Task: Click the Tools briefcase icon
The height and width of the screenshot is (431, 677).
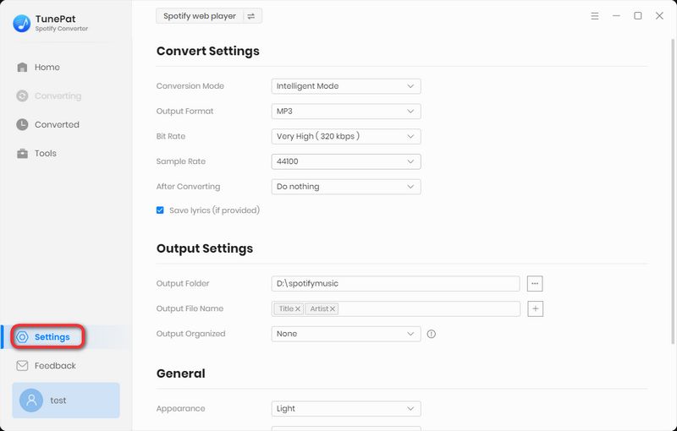Action: pos(22,154)
